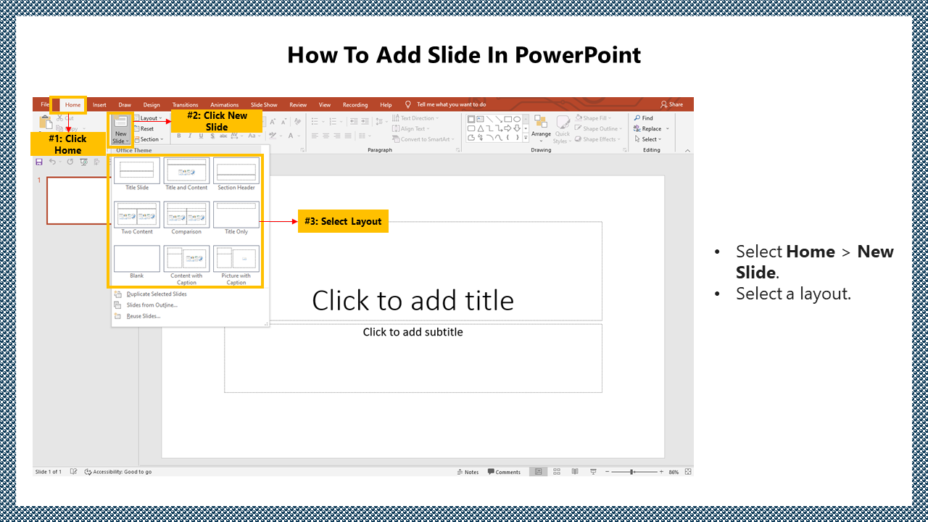
Task: Click Arrange in the Drawing group
Action: coord(541,127)
